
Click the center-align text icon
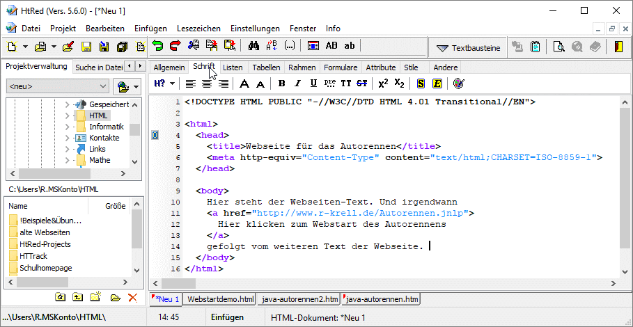coord(207,83)
